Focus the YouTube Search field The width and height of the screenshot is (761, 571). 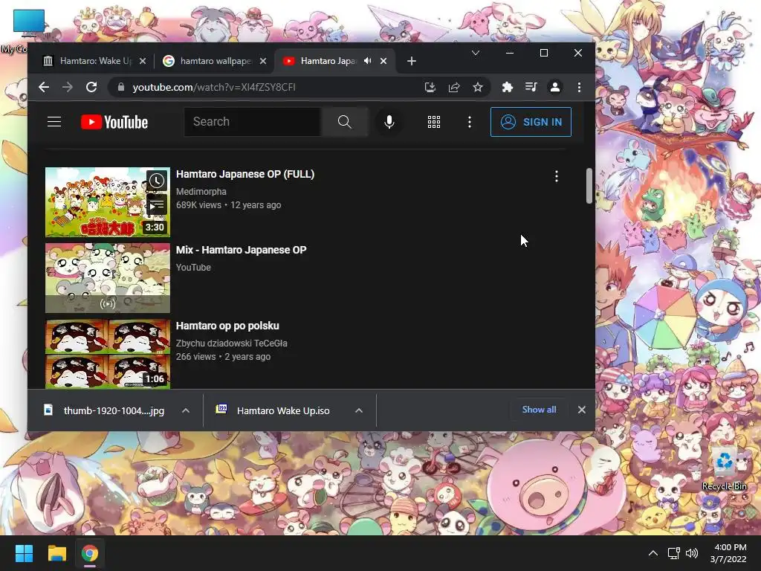click(x=253, y=122)
